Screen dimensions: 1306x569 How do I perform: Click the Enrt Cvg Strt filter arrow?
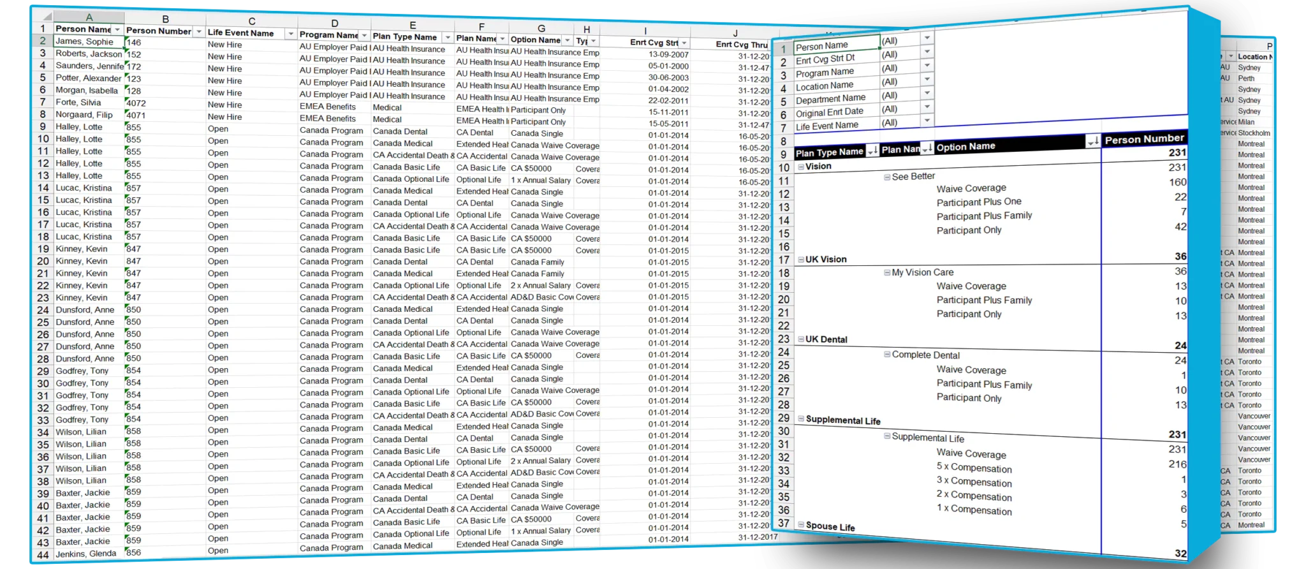[x=684, y=43]
